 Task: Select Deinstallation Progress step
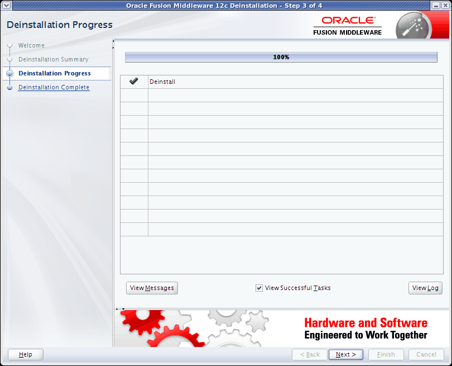55,73
